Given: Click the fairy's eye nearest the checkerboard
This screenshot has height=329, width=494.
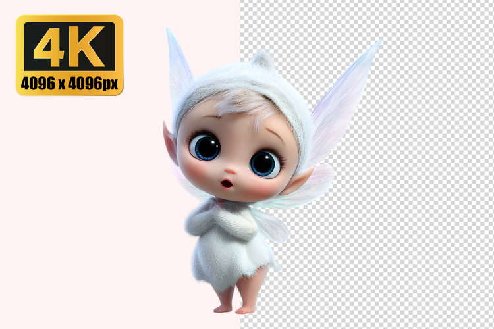Looking at the screenshot, I should click(x=264, y=163).
